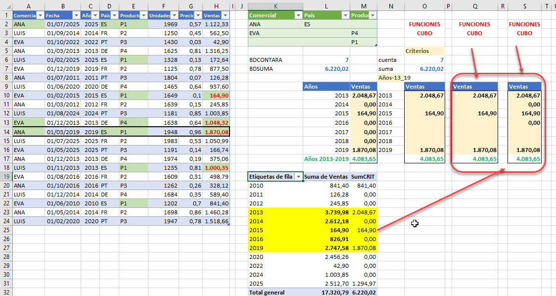Viewport: 556px width, 296px height.
Task: Open the Comercial filter in column K
Action: pyautogui.click(x=298, y=15)
